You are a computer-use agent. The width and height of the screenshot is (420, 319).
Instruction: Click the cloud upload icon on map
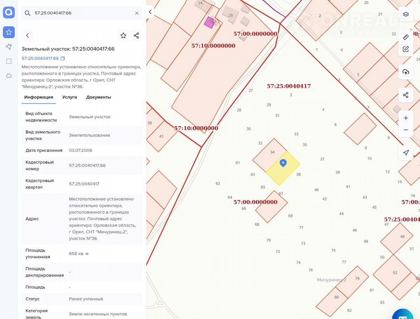[406, 72]
